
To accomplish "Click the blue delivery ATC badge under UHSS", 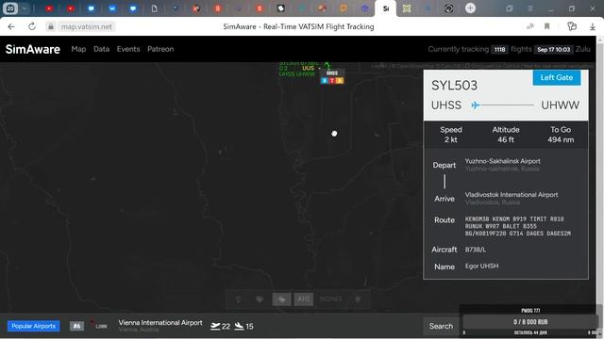I will pos(325,80).
